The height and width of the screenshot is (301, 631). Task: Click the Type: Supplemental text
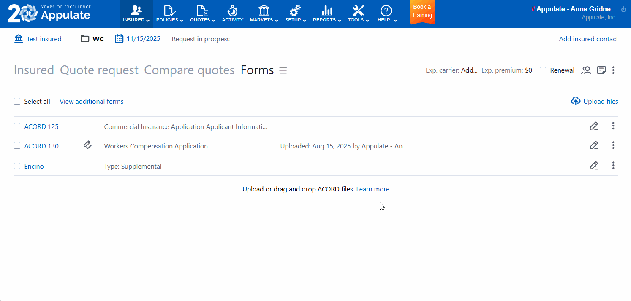pyautogui.click(x=133, y=166)
